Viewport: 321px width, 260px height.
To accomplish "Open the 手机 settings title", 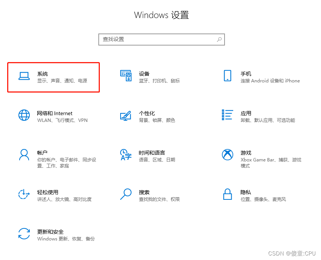I will tap(246, 74).
